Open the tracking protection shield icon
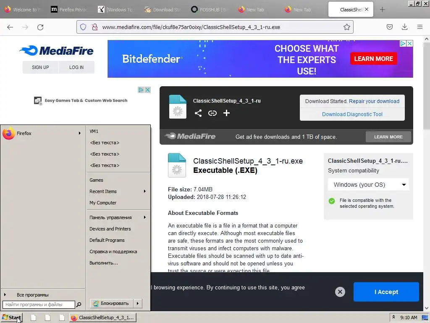Screen dimensions: 430x323 click(83, 27)
